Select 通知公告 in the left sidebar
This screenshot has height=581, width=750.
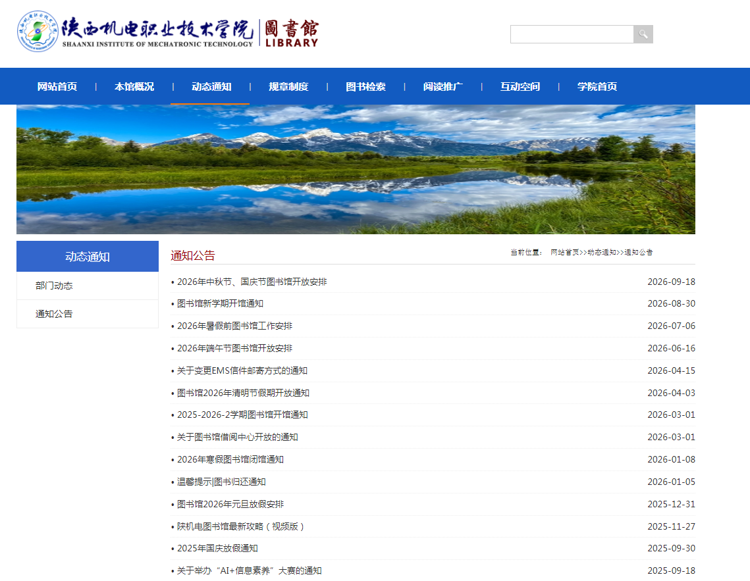pos(54,314)
